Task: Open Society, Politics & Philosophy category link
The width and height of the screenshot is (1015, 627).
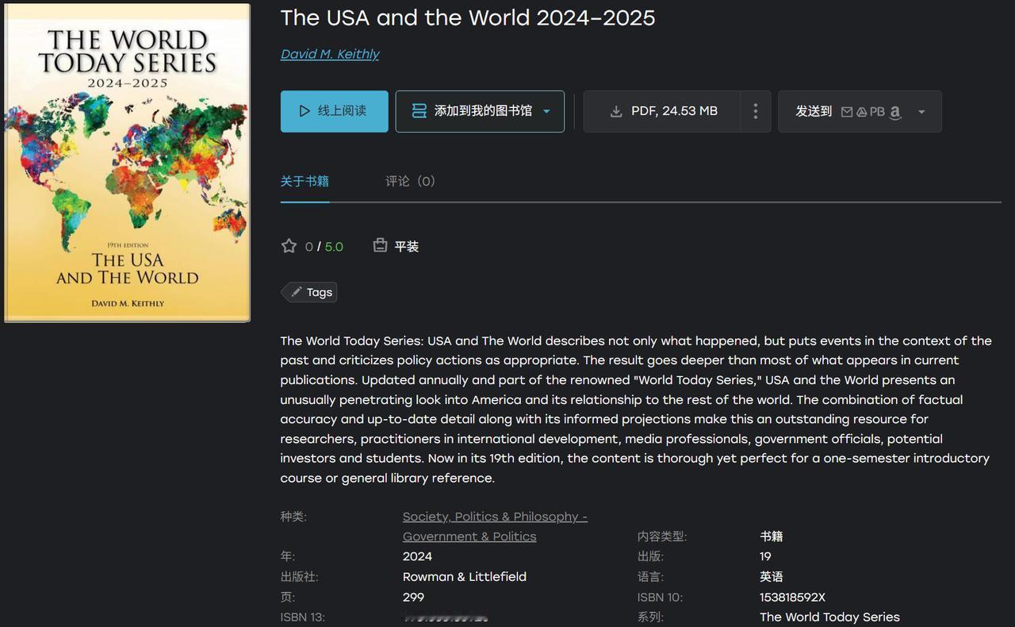Action: pyautogui.click(x=495, y=526)
